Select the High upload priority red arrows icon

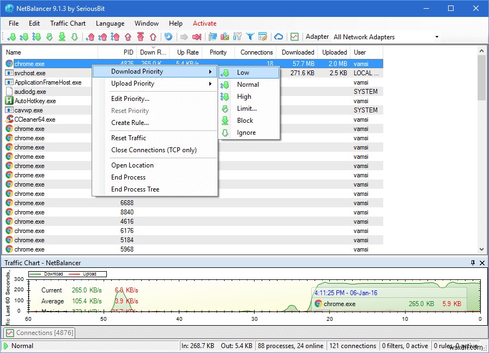click(116, 37)
